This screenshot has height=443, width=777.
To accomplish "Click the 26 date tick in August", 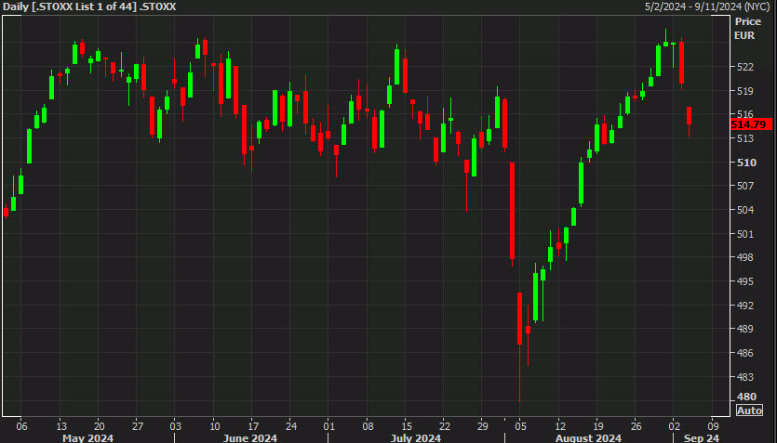I will point(636,426).
